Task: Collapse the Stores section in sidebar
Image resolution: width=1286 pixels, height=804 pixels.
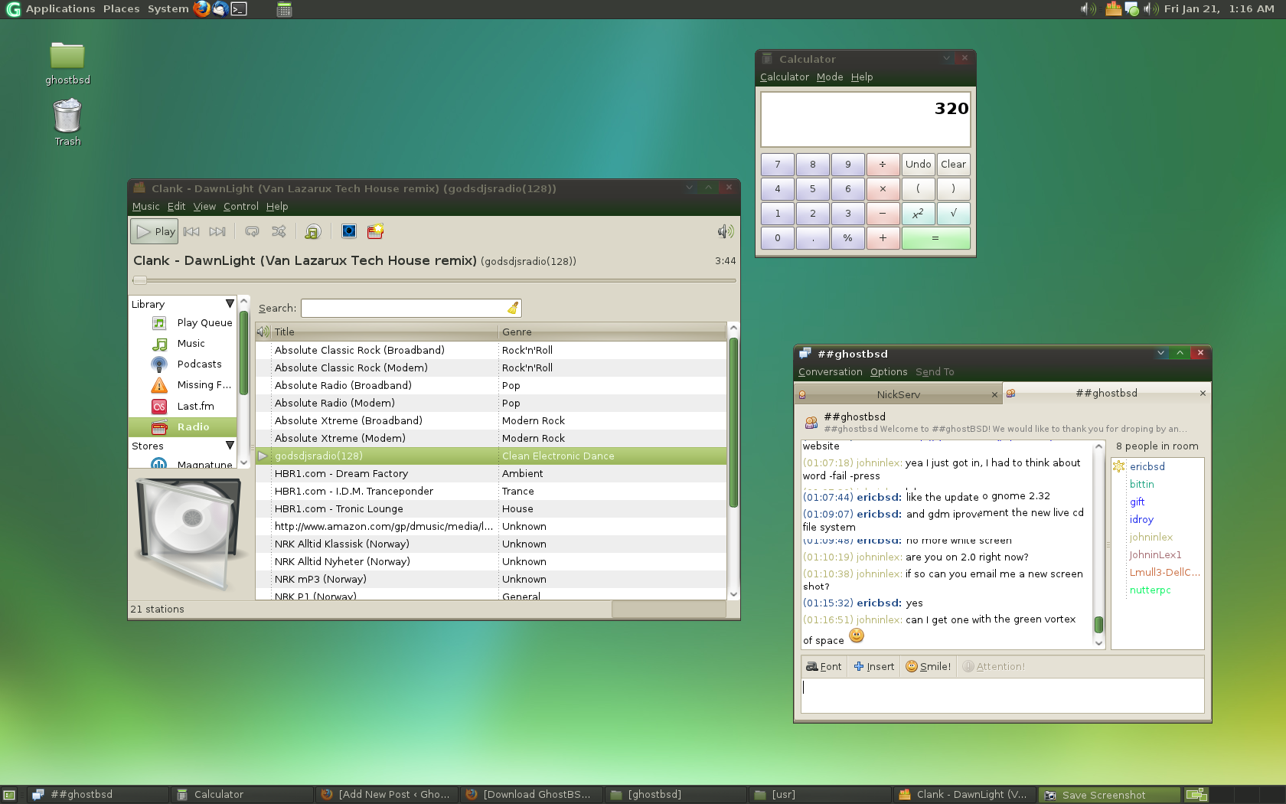Action: click(229, 446)
